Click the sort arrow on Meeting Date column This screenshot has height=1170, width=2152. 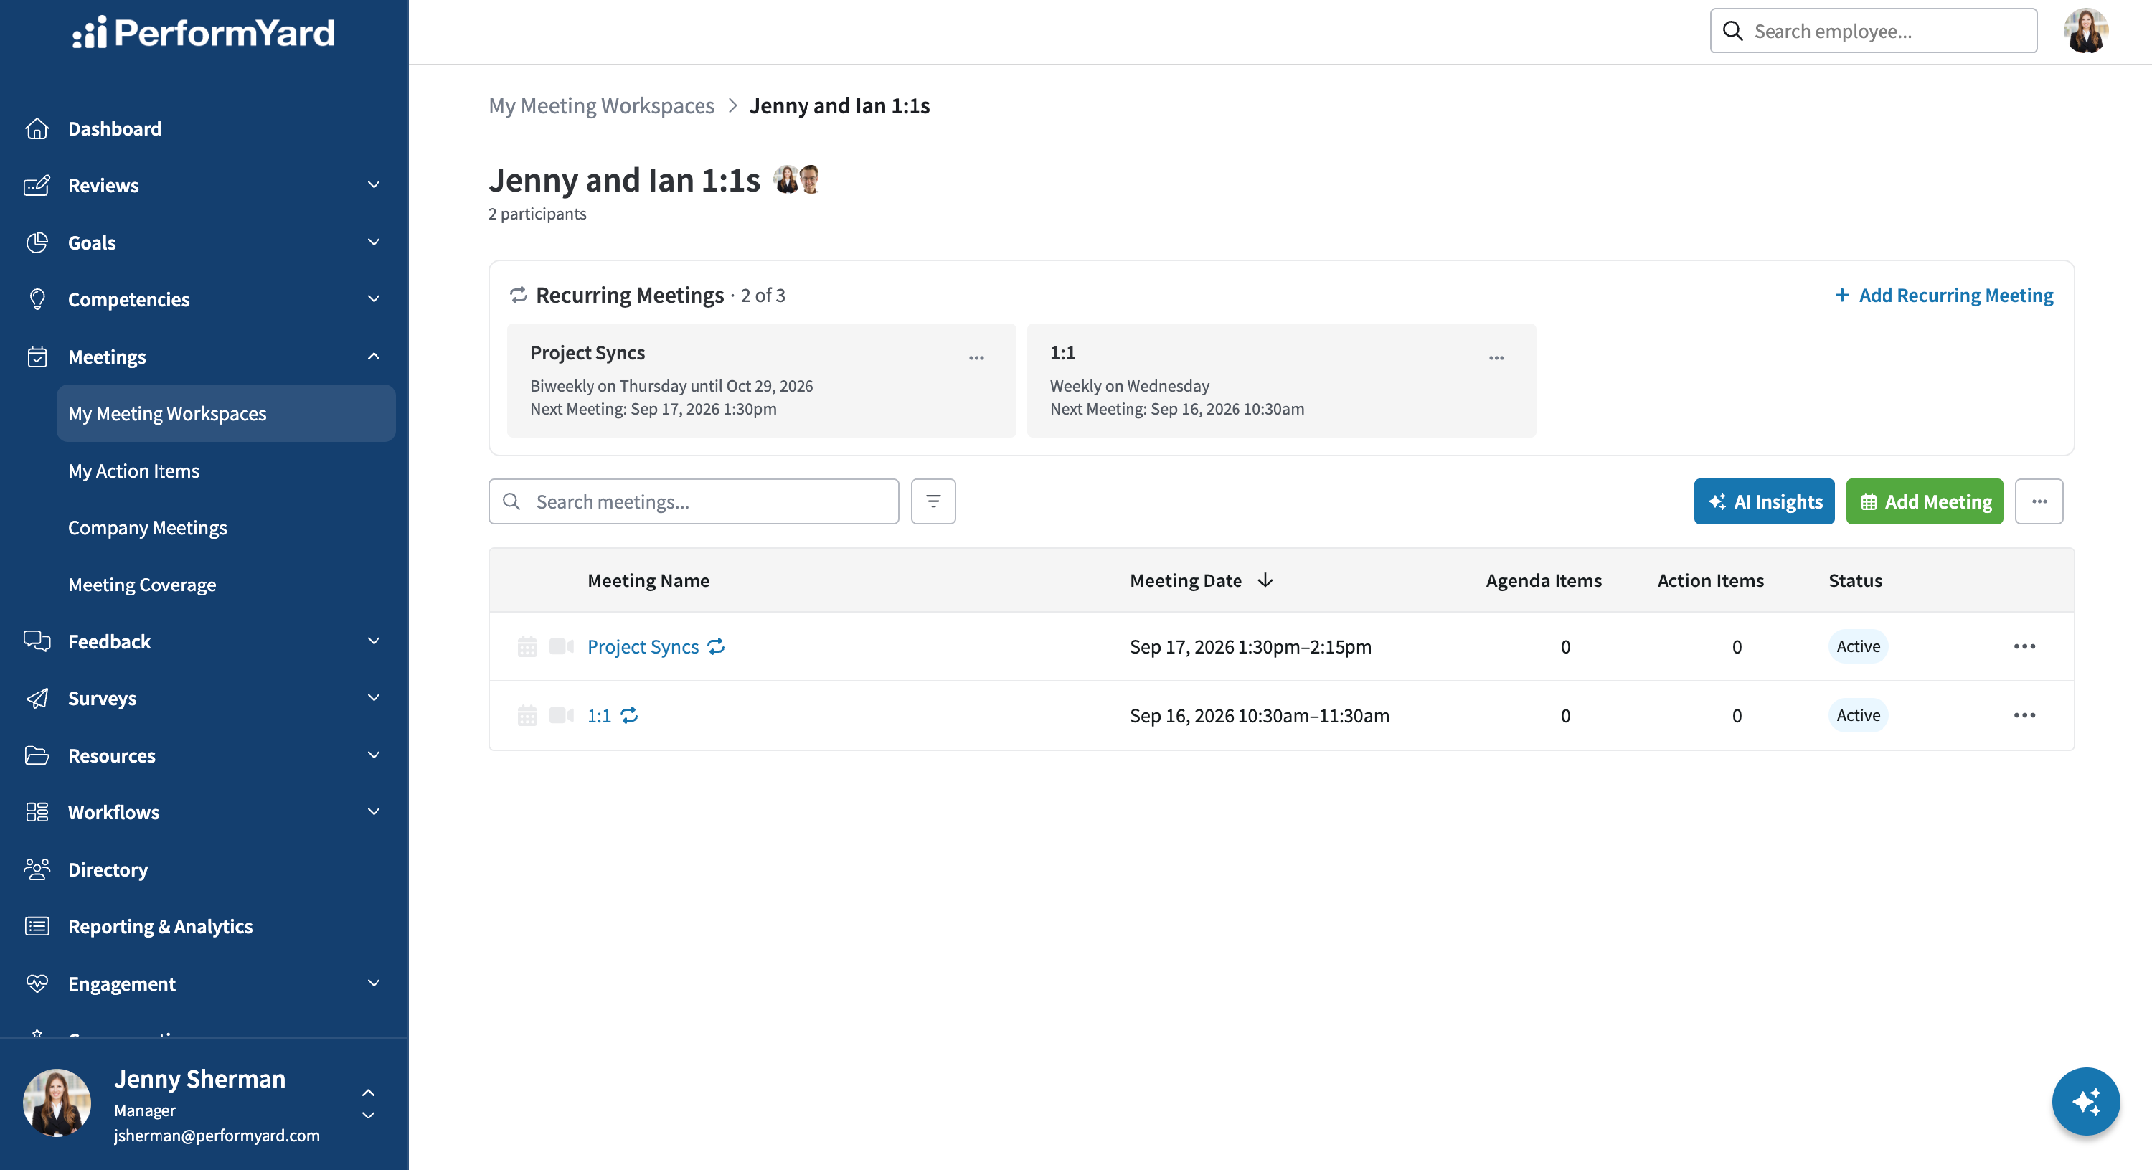pos(1265,580)
